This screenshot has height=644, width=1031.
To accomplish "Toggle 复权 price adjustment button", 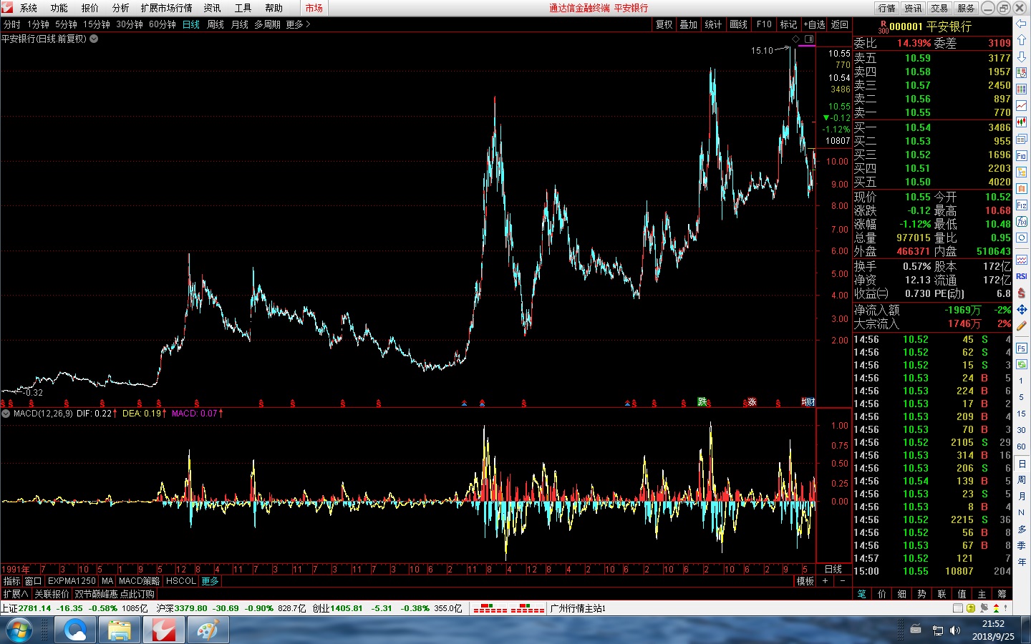I will pos(664,24).
